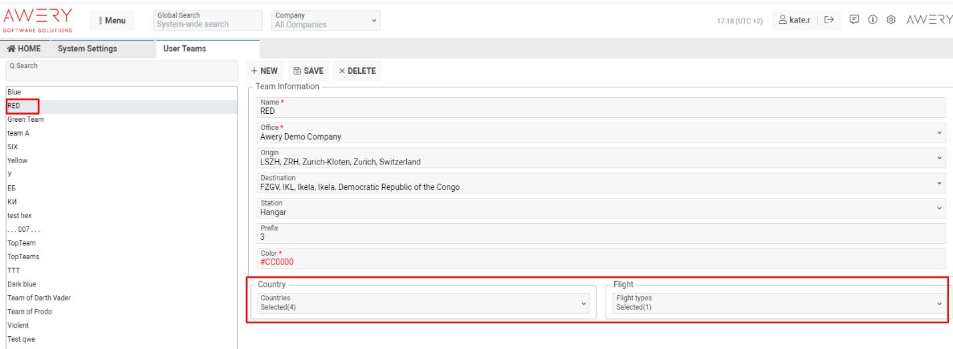This screenshot has height=349, width=953.
Task: Expand the Origin airport dropdown
Action: [600, 158]
